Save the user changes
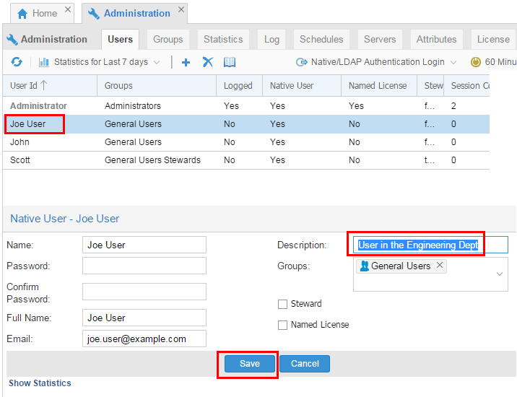The height and width of the screenshot is (397, 517). click(x=249, y=364)
